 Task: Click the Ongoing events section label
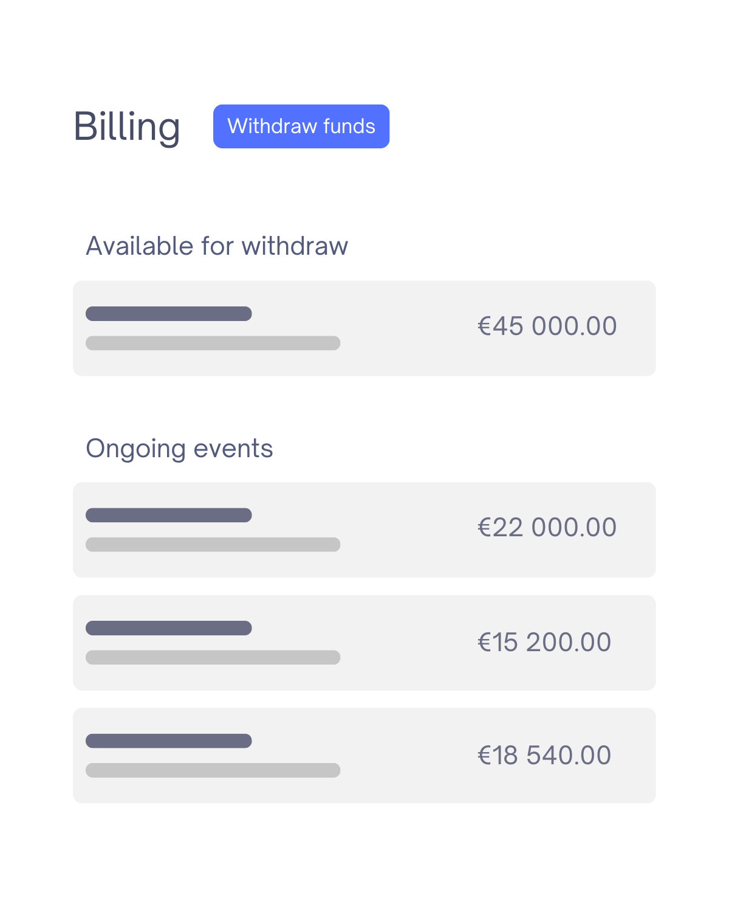point(179,449)
